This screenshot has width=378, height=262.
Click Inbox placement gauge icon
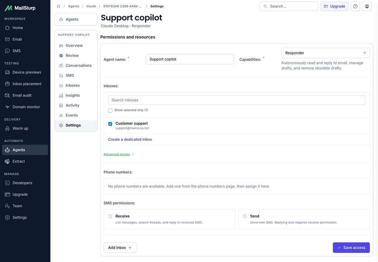click(7, 84)
